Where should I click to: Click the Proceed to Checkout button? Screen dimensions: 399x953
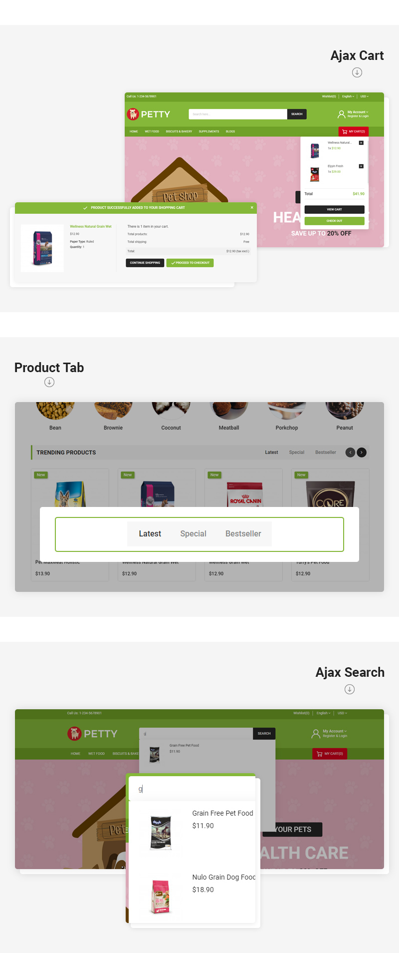(190, 263)
